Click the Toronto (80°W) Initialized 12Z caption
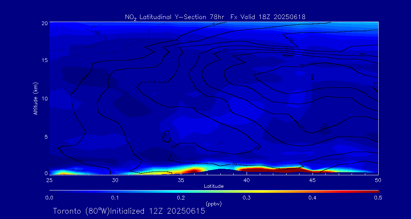411x219 pixels. pyautogui.click(x=129, y=211)
